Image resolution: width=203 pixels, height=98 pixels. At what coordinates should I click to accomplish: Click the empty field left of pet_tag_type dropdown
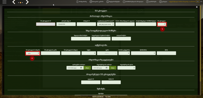(86, 24)
